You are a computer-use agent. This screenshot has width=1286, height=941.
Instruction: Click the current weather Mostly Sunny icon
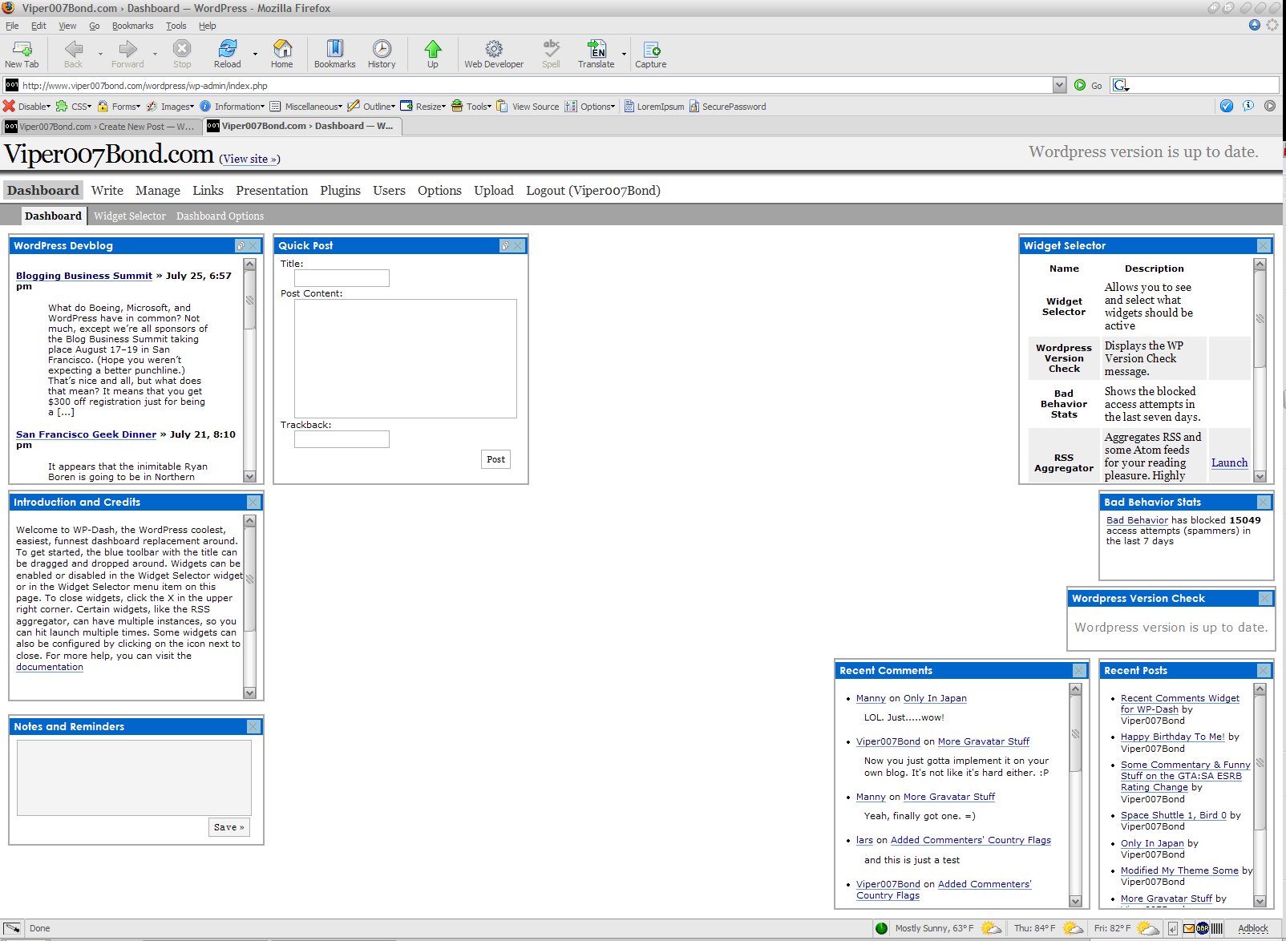tap(991, 928)
